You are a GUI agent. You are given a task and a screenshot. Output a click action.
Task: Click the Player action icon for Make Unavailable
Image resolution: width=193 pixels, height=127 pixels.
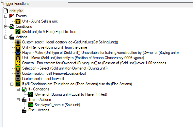pos(18,53)
